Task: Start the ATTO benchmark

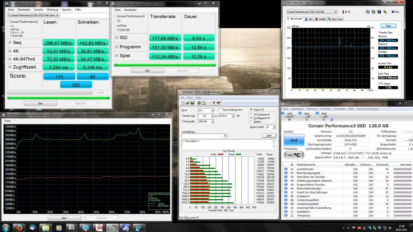Action: point(269,135)
